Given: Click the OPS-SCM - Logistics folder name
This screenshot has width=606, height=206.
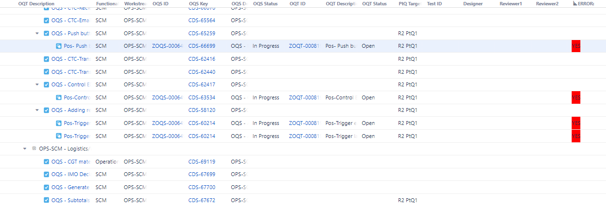Looking at the screenshot, I should point(65,149).
